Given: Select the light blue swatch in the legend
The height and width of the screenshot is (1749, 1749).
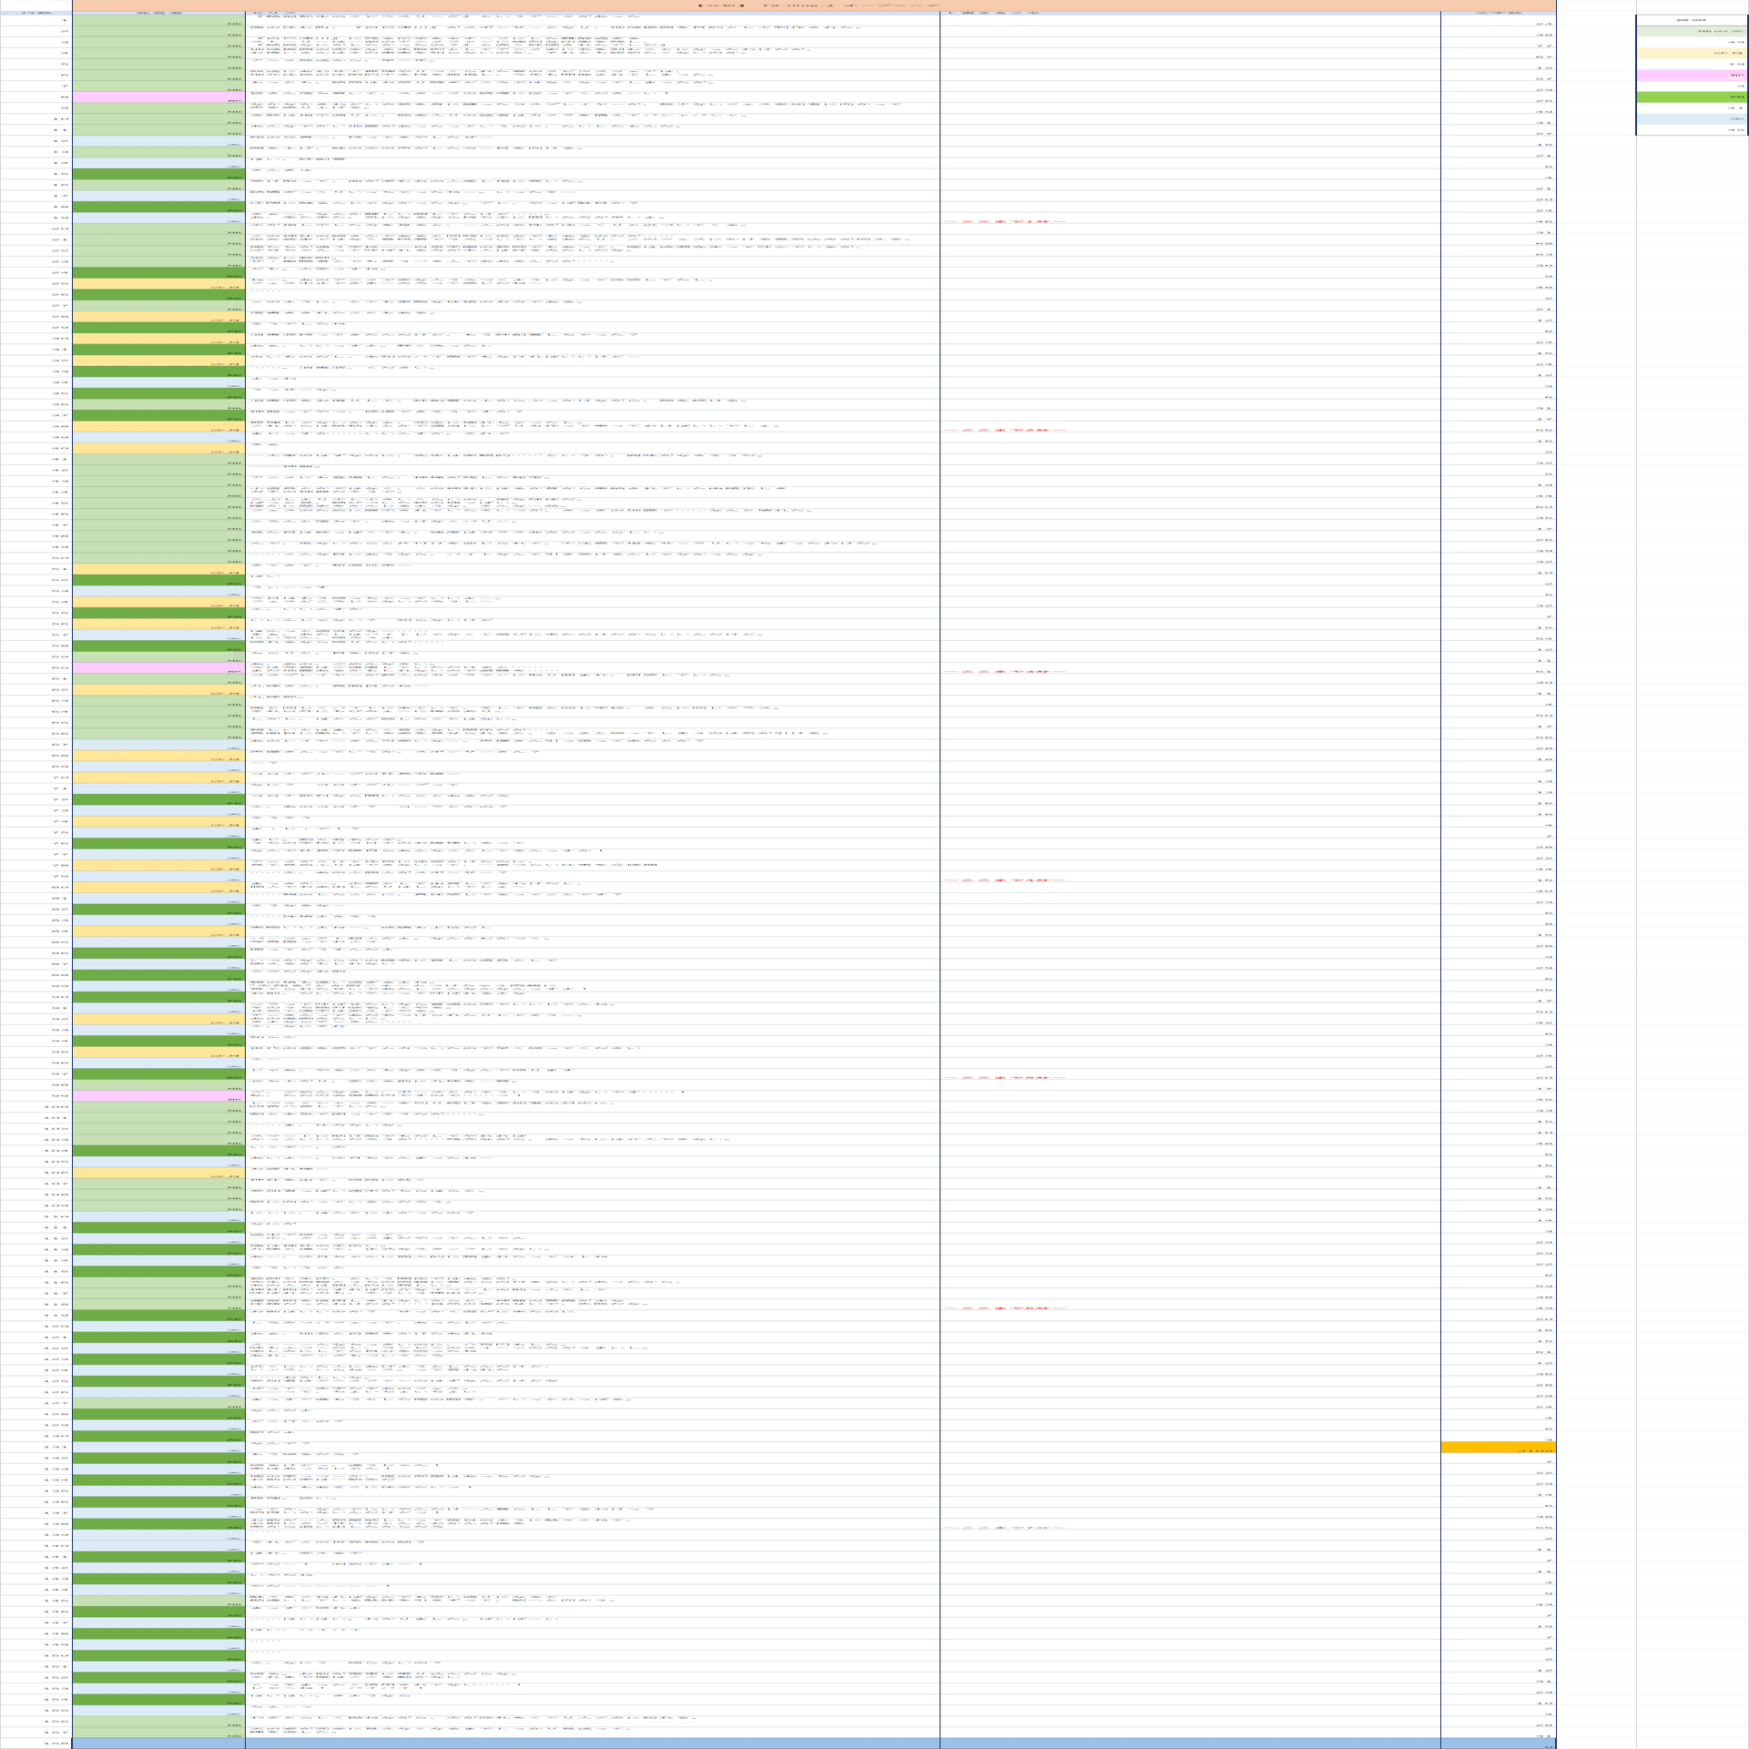Looking at the screenshot, I should 1691,119.
